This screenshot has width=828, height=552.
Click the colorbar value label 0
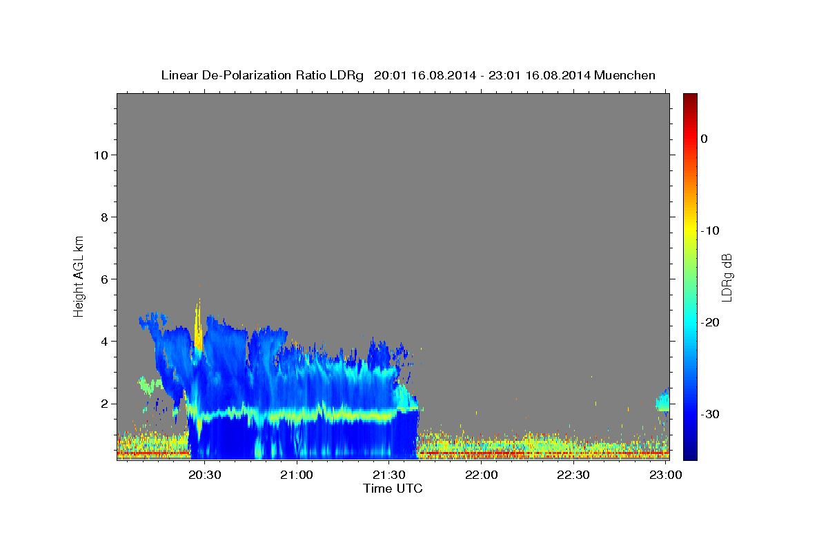tap(704, 139)
